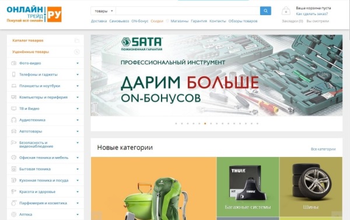Image resolution: width=350 pixels, height=220 pixels.
Task: Expand the Бытовая техника arrow
Action: pos(78,169)
